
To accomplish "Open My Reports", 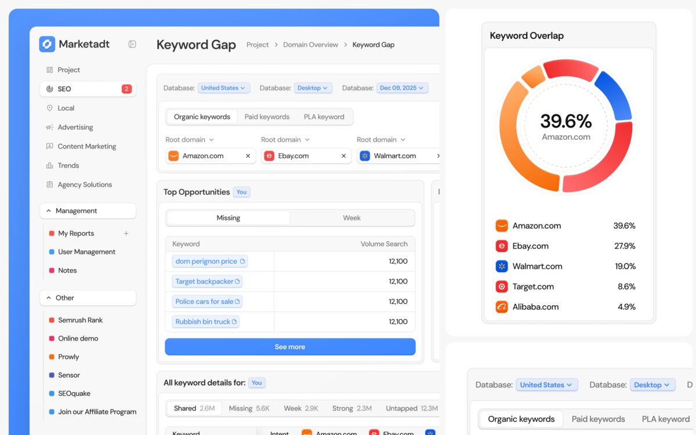I will tap(75, 233).
